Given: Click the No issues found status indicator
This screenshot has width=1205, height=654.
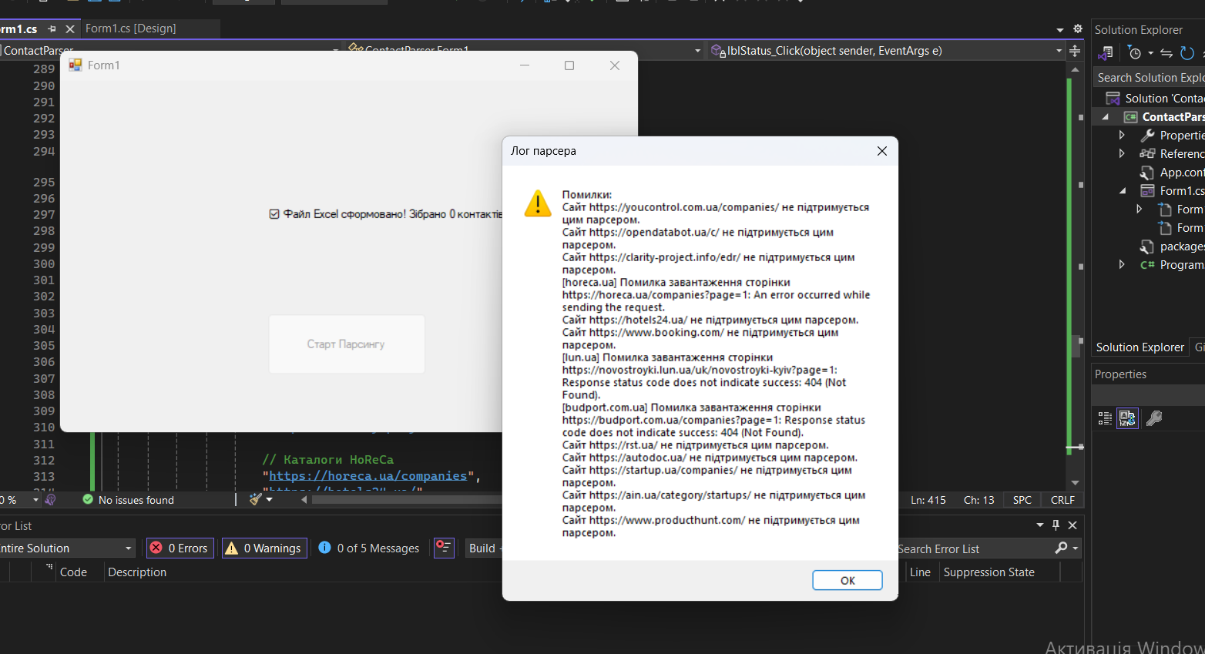Looking at the screenshot, I should coord(129,500).
